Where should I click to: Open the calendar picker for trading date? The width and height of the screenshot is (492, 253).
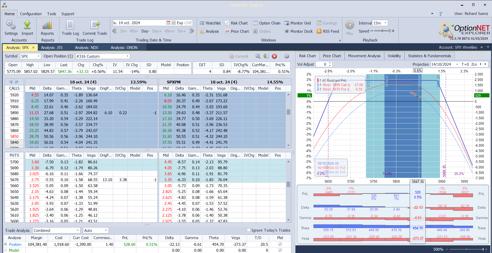click(x=168, y=23)
